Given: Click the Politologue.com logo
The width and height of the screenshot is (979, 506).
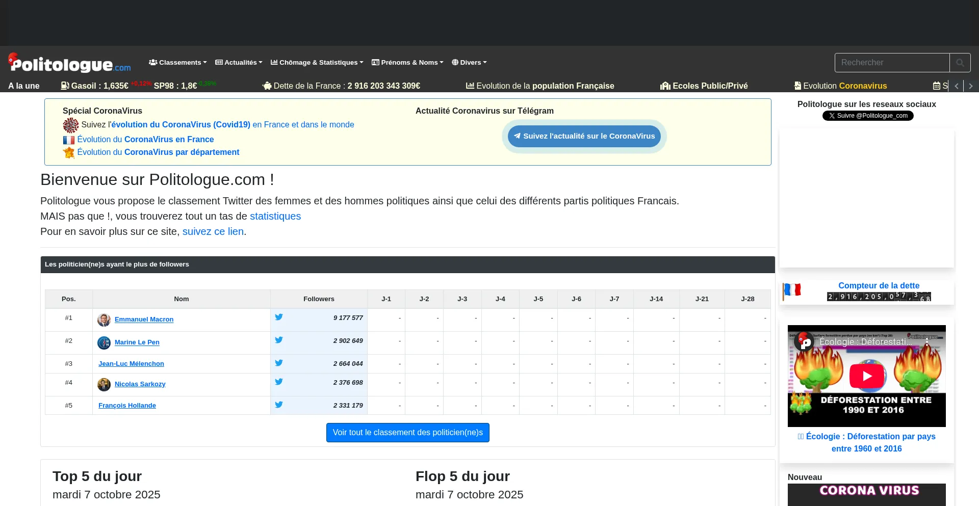Looking at the screenshot, I should click(70, 63).
